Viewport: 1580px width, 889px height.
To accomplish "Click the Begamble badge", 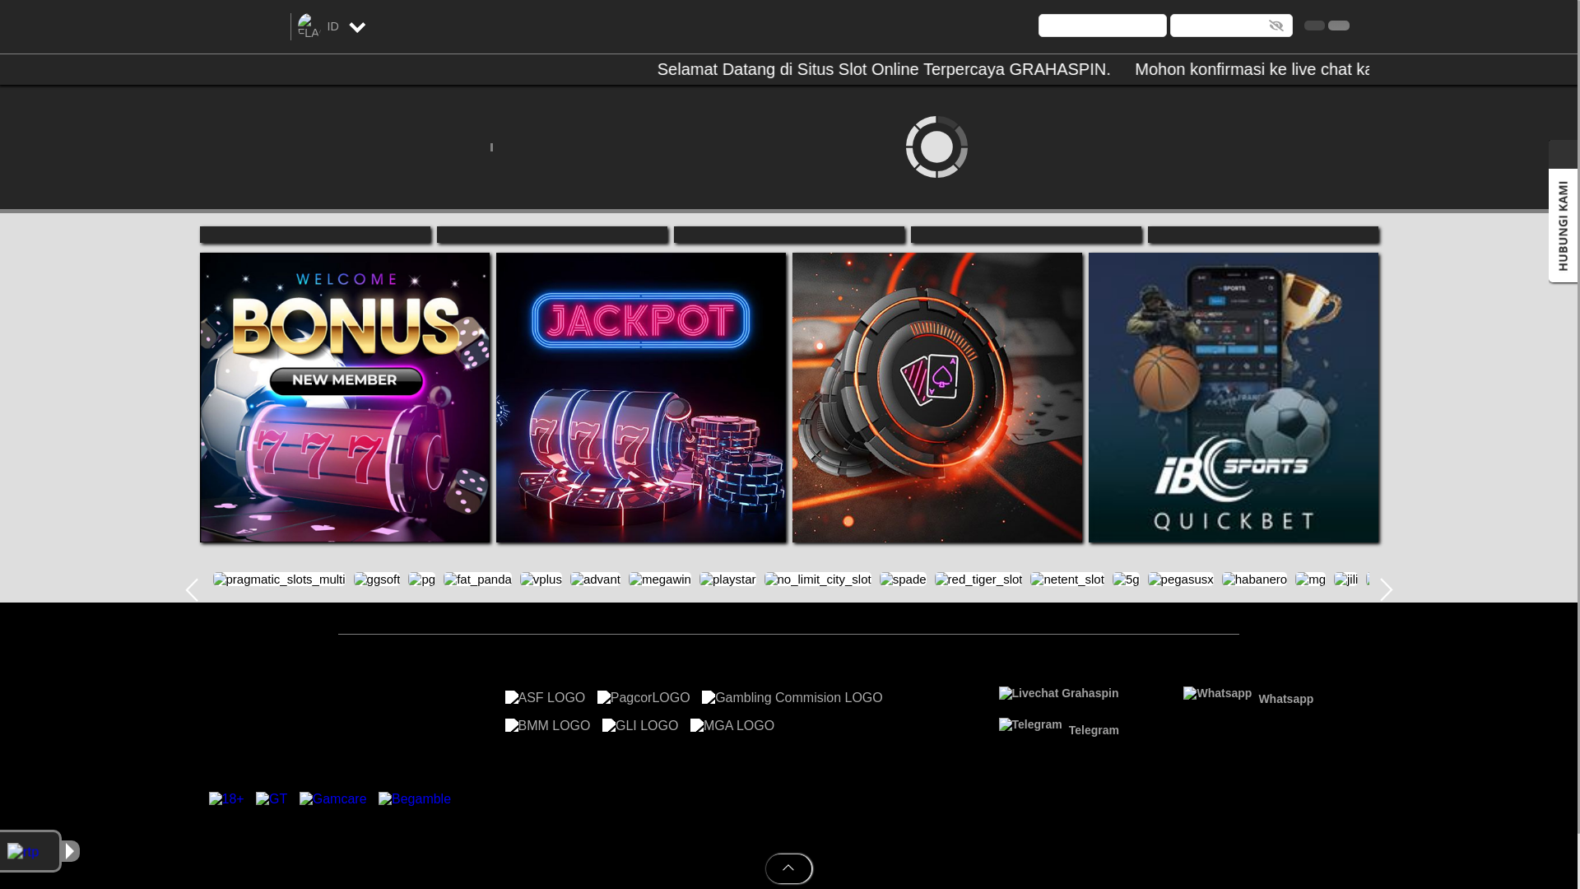I will 415,799.
